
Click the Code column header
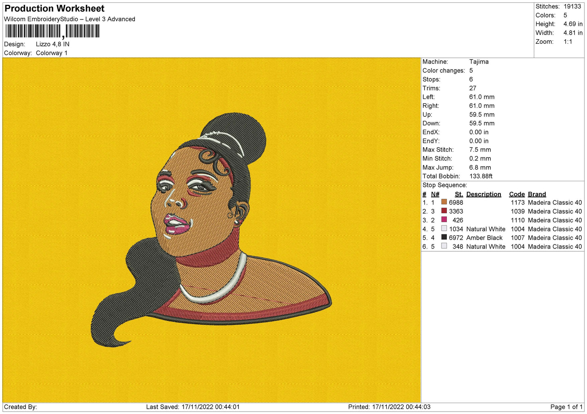[x=517, y=194]
